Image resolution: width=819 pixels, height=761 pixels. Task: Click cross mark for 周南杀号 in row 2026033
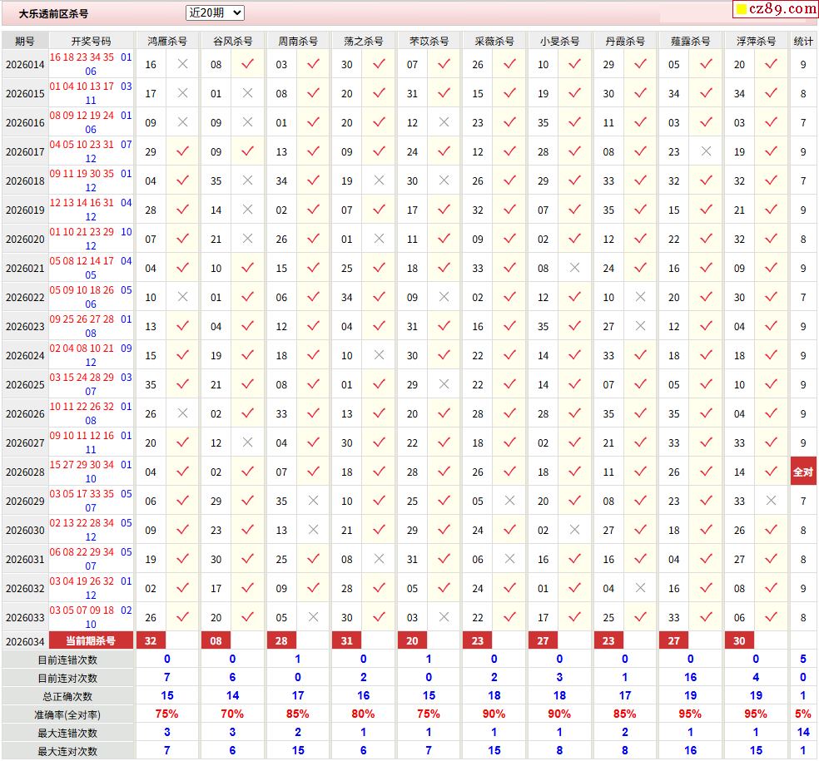tap(313, 617)
